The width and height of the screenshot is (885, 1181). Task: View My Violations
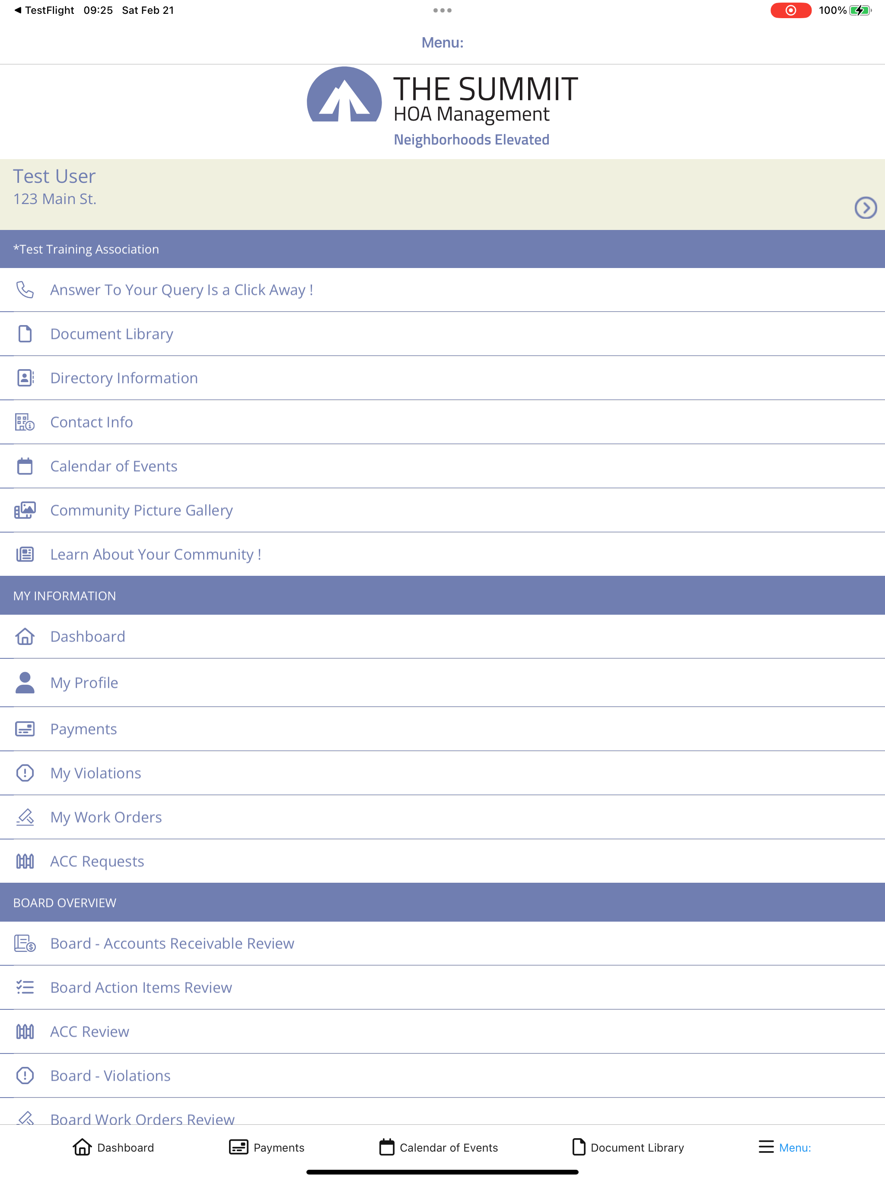[x=442, y=773]
